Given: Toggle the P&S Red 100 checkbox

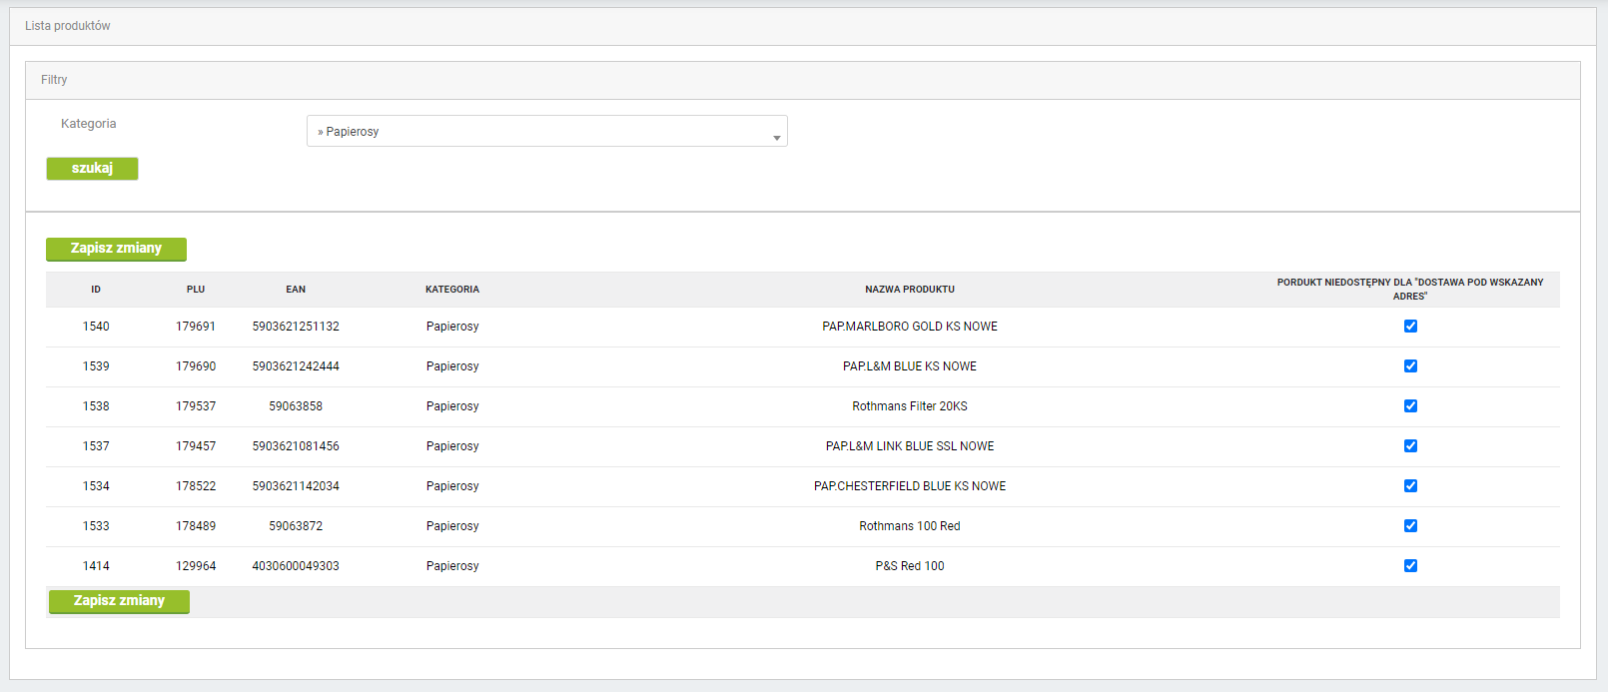Looking at the screenshot, I should pos(1410,566).
